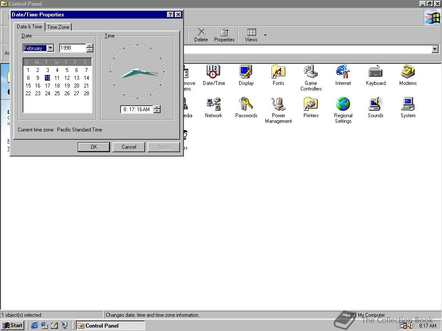Click the time field showing 8:17:16 AM
Screen dimensions: 442x331
click(136, 109)
